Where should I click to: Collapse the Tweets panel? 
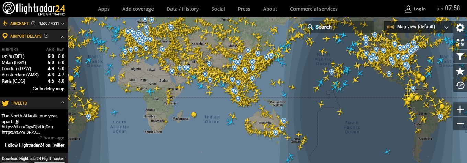click(x=63, y=103)
